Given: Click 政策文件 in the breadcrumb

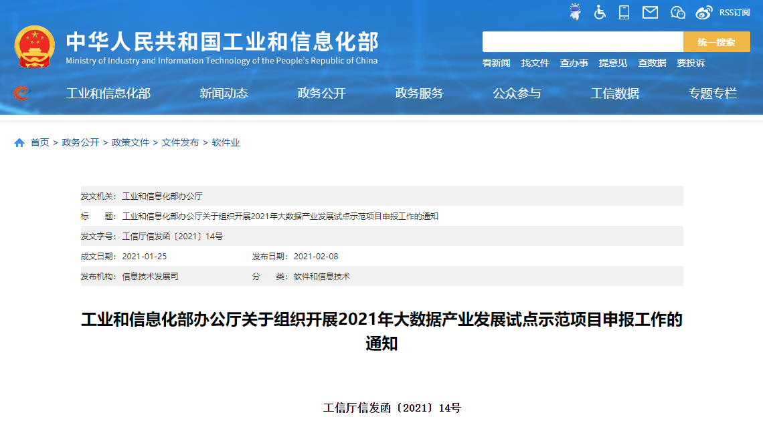Looking at the screenshot, I should pyautogui.click(x=131, y=142).
